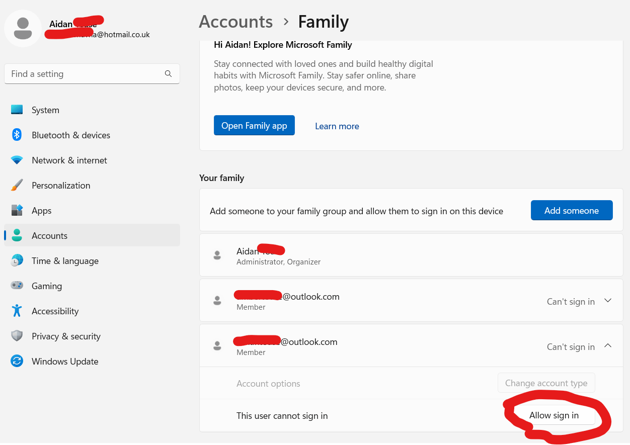This screenshot has height=445, width=630.
Task: Expand the first outlook.com member's options
Action: click(x=608, y=300)
